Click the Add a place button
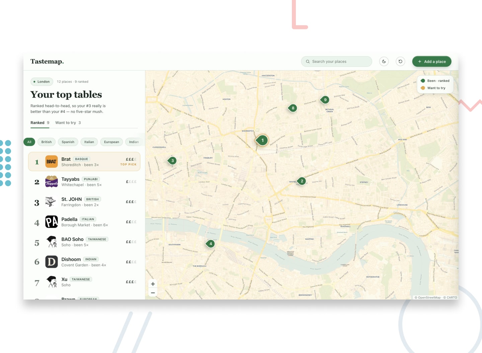 pos(432,62)
